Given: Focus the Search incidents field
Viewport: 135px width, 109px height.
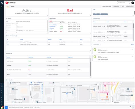Looking at the screenshot, I should pyautogui.click(x=123, y=3).
